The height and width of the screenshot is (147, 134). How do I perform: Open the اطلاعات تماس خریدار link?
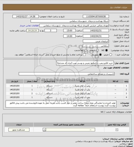(x=29, y=26)
